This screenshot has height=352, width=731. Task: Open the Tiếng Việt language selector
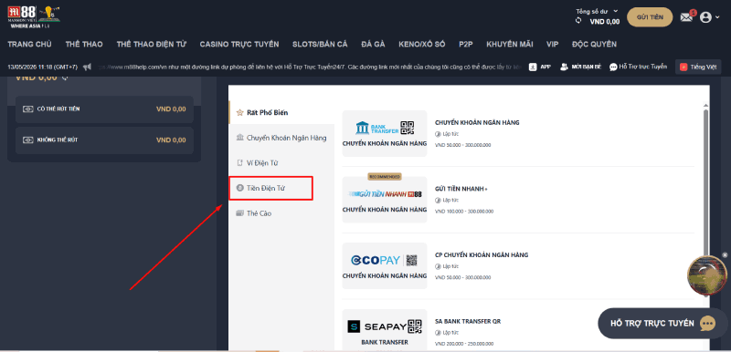(x=698, y=67)
